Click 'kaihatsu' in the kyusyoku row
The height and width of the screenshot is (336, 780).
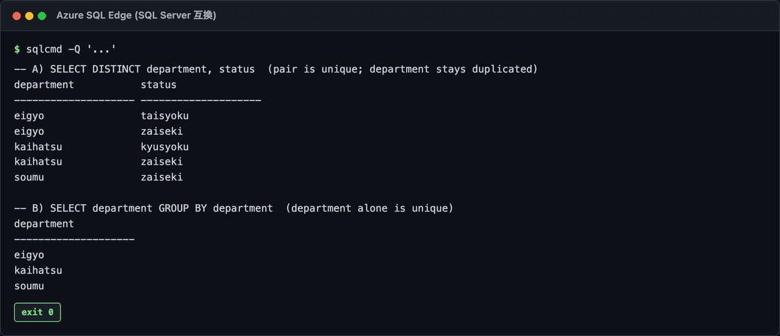(x=38, y=147)
